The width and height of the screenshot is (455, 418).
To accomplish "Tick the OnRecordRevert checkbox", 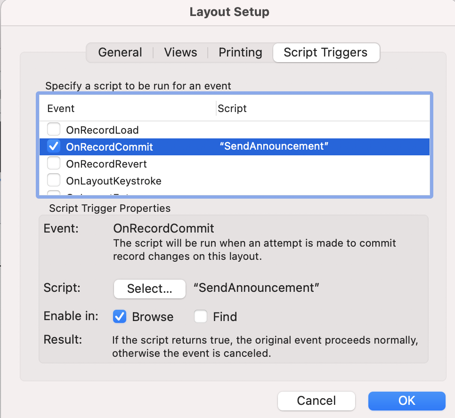I will coord(54,163).
